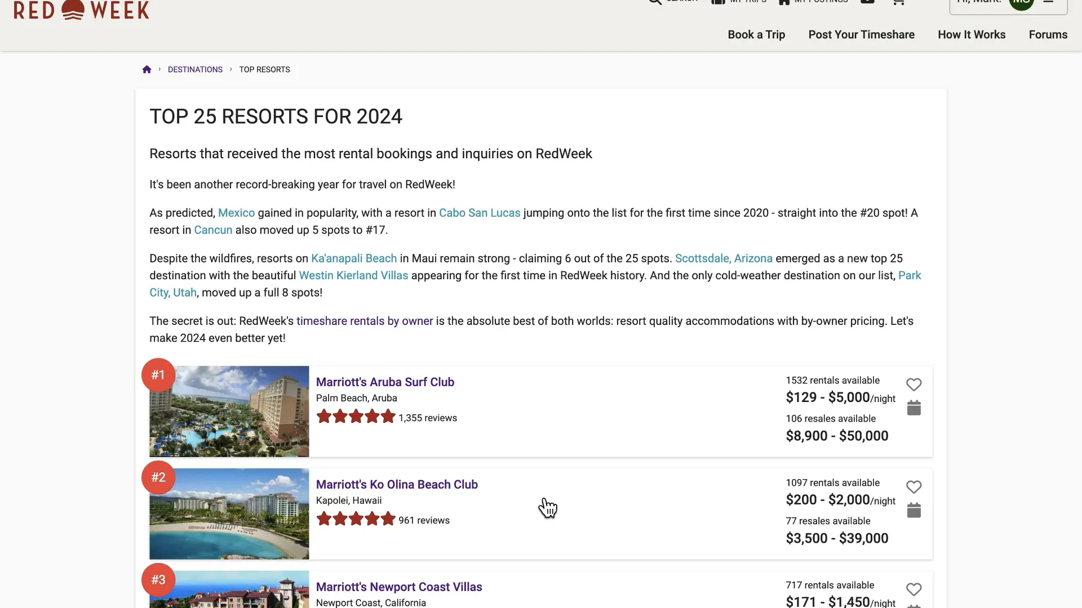Click the Palm Beach, Aruba location text
The height and width of the screenshot is (608, 1082).
coord(356,398)
